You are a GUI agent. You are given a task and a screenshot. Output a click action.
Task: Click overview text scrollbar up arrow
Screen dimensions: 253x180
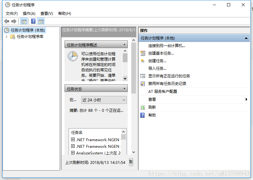(x=125, y=51)
